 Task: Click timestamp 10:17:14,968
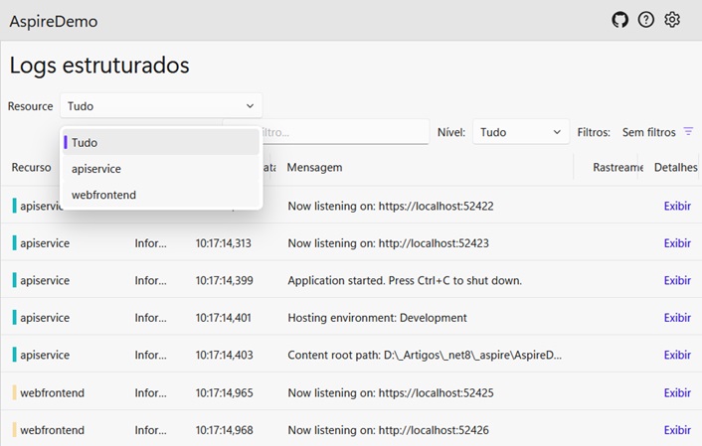224,429
